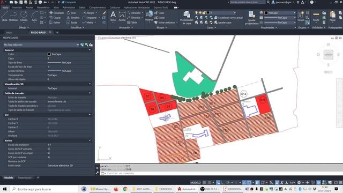
Task: Open the Anotar ribbon tab
Action: tap(29, 8)
